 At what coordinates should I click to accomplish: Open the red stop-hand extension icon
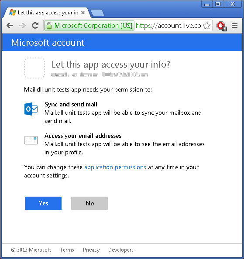(x=221, y=26)
